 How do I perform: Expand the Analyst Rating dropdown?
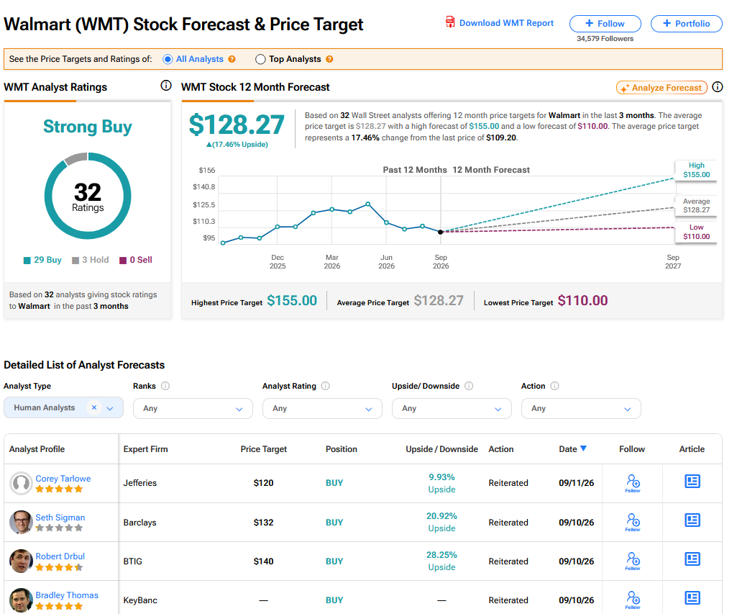(322, 408)
